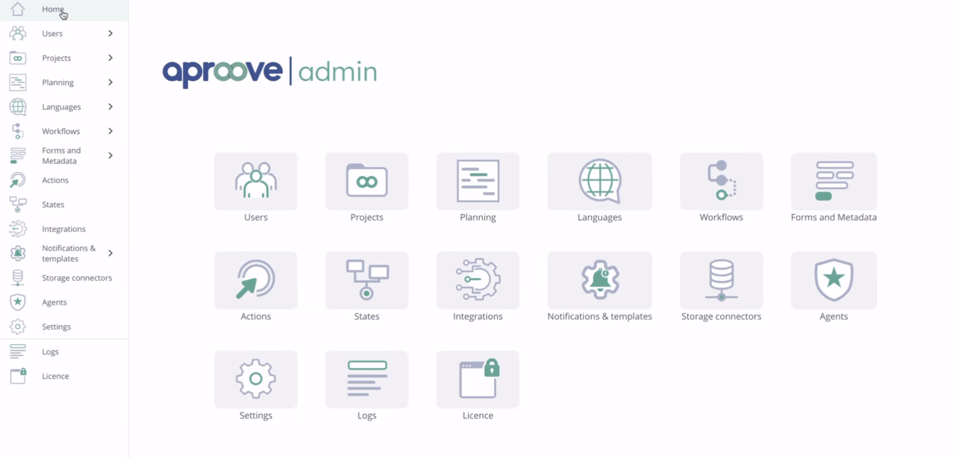Open the Agents shield tile
Screen dimensions: 957x458
point(834,280)
